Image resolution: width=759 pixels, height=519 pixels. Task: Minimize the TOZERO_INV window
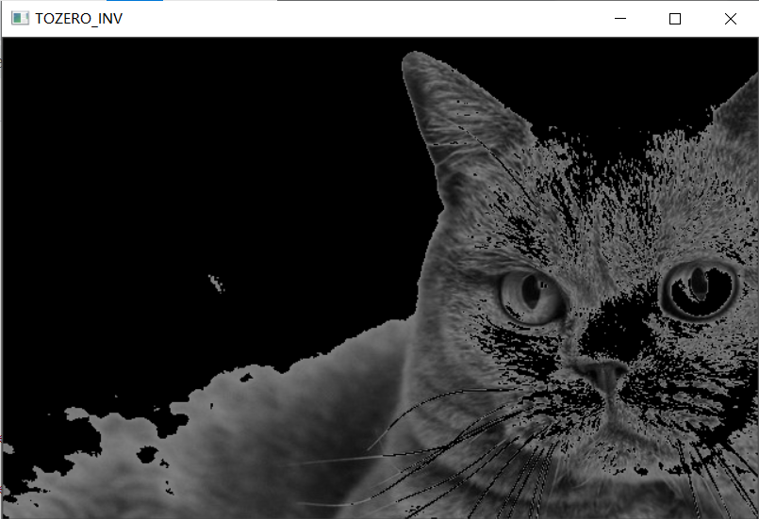[619, 19]
